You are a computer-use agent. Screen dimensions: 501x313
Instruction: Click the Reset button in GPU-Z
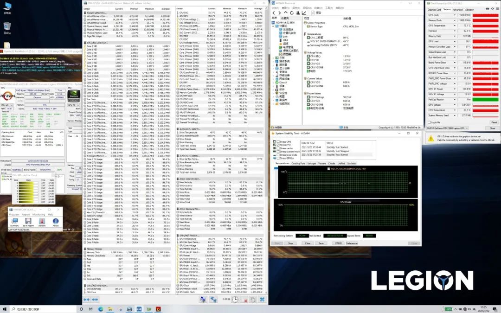[x=494, y=122]
